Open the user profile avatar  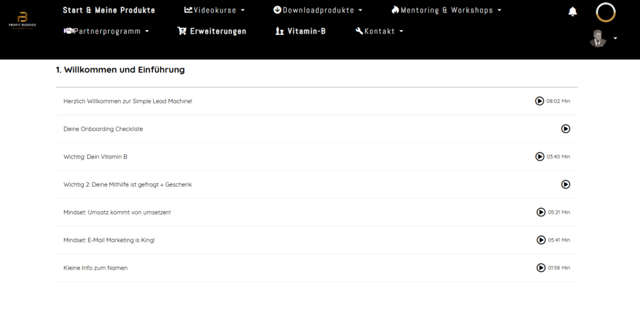(x=598, y=38)
